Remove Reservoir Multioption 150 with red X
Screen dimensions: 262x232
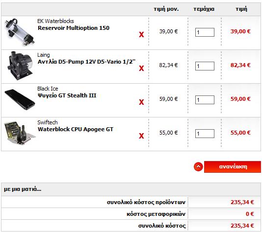141,34
